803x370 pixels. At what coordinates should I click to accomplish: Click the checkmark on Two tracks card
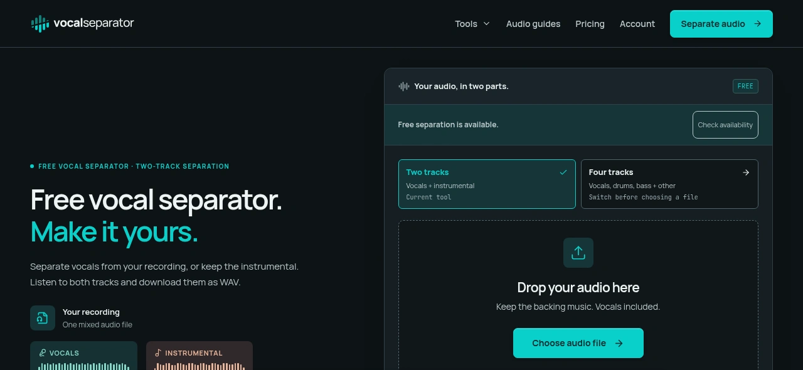(x=563, y=172)
